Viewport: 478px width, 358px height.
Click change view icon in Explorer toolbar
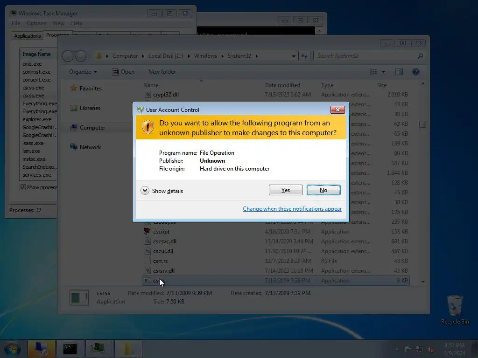tap(373, 72)
